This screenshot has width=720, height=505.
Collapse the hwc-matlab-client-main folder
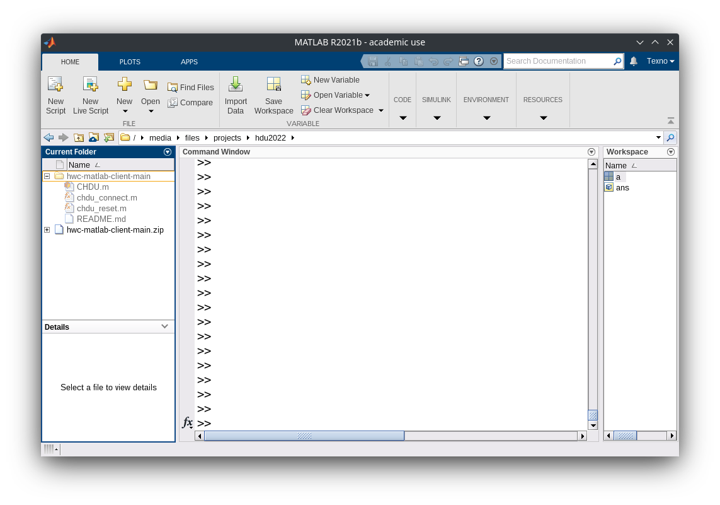click(x=47, y=177)
